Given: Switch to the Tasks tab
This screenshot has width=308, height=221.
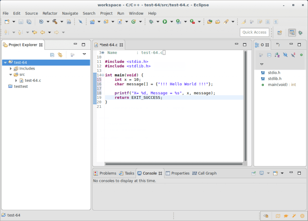Looking at the screenshot, I should 127,173.
